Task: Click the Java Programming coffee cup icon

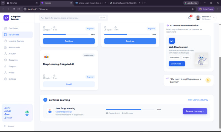Action: [50, 111]
